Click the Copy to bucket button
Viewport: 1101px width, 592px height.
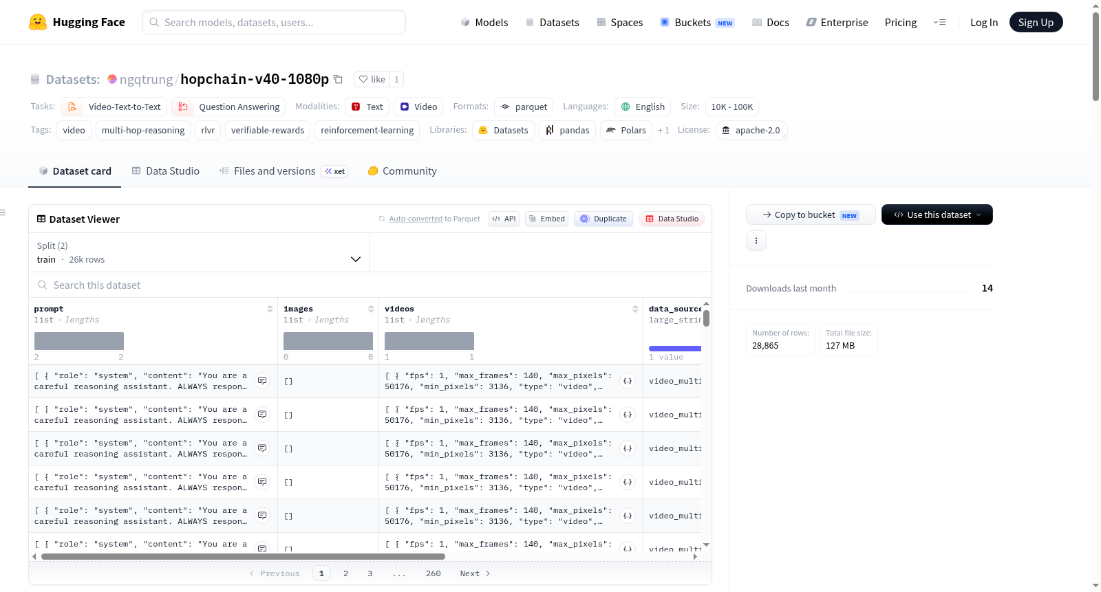tap(811, 215)
